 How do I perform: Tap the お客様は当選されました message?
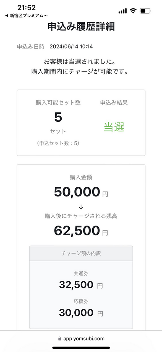click(81, 61)
